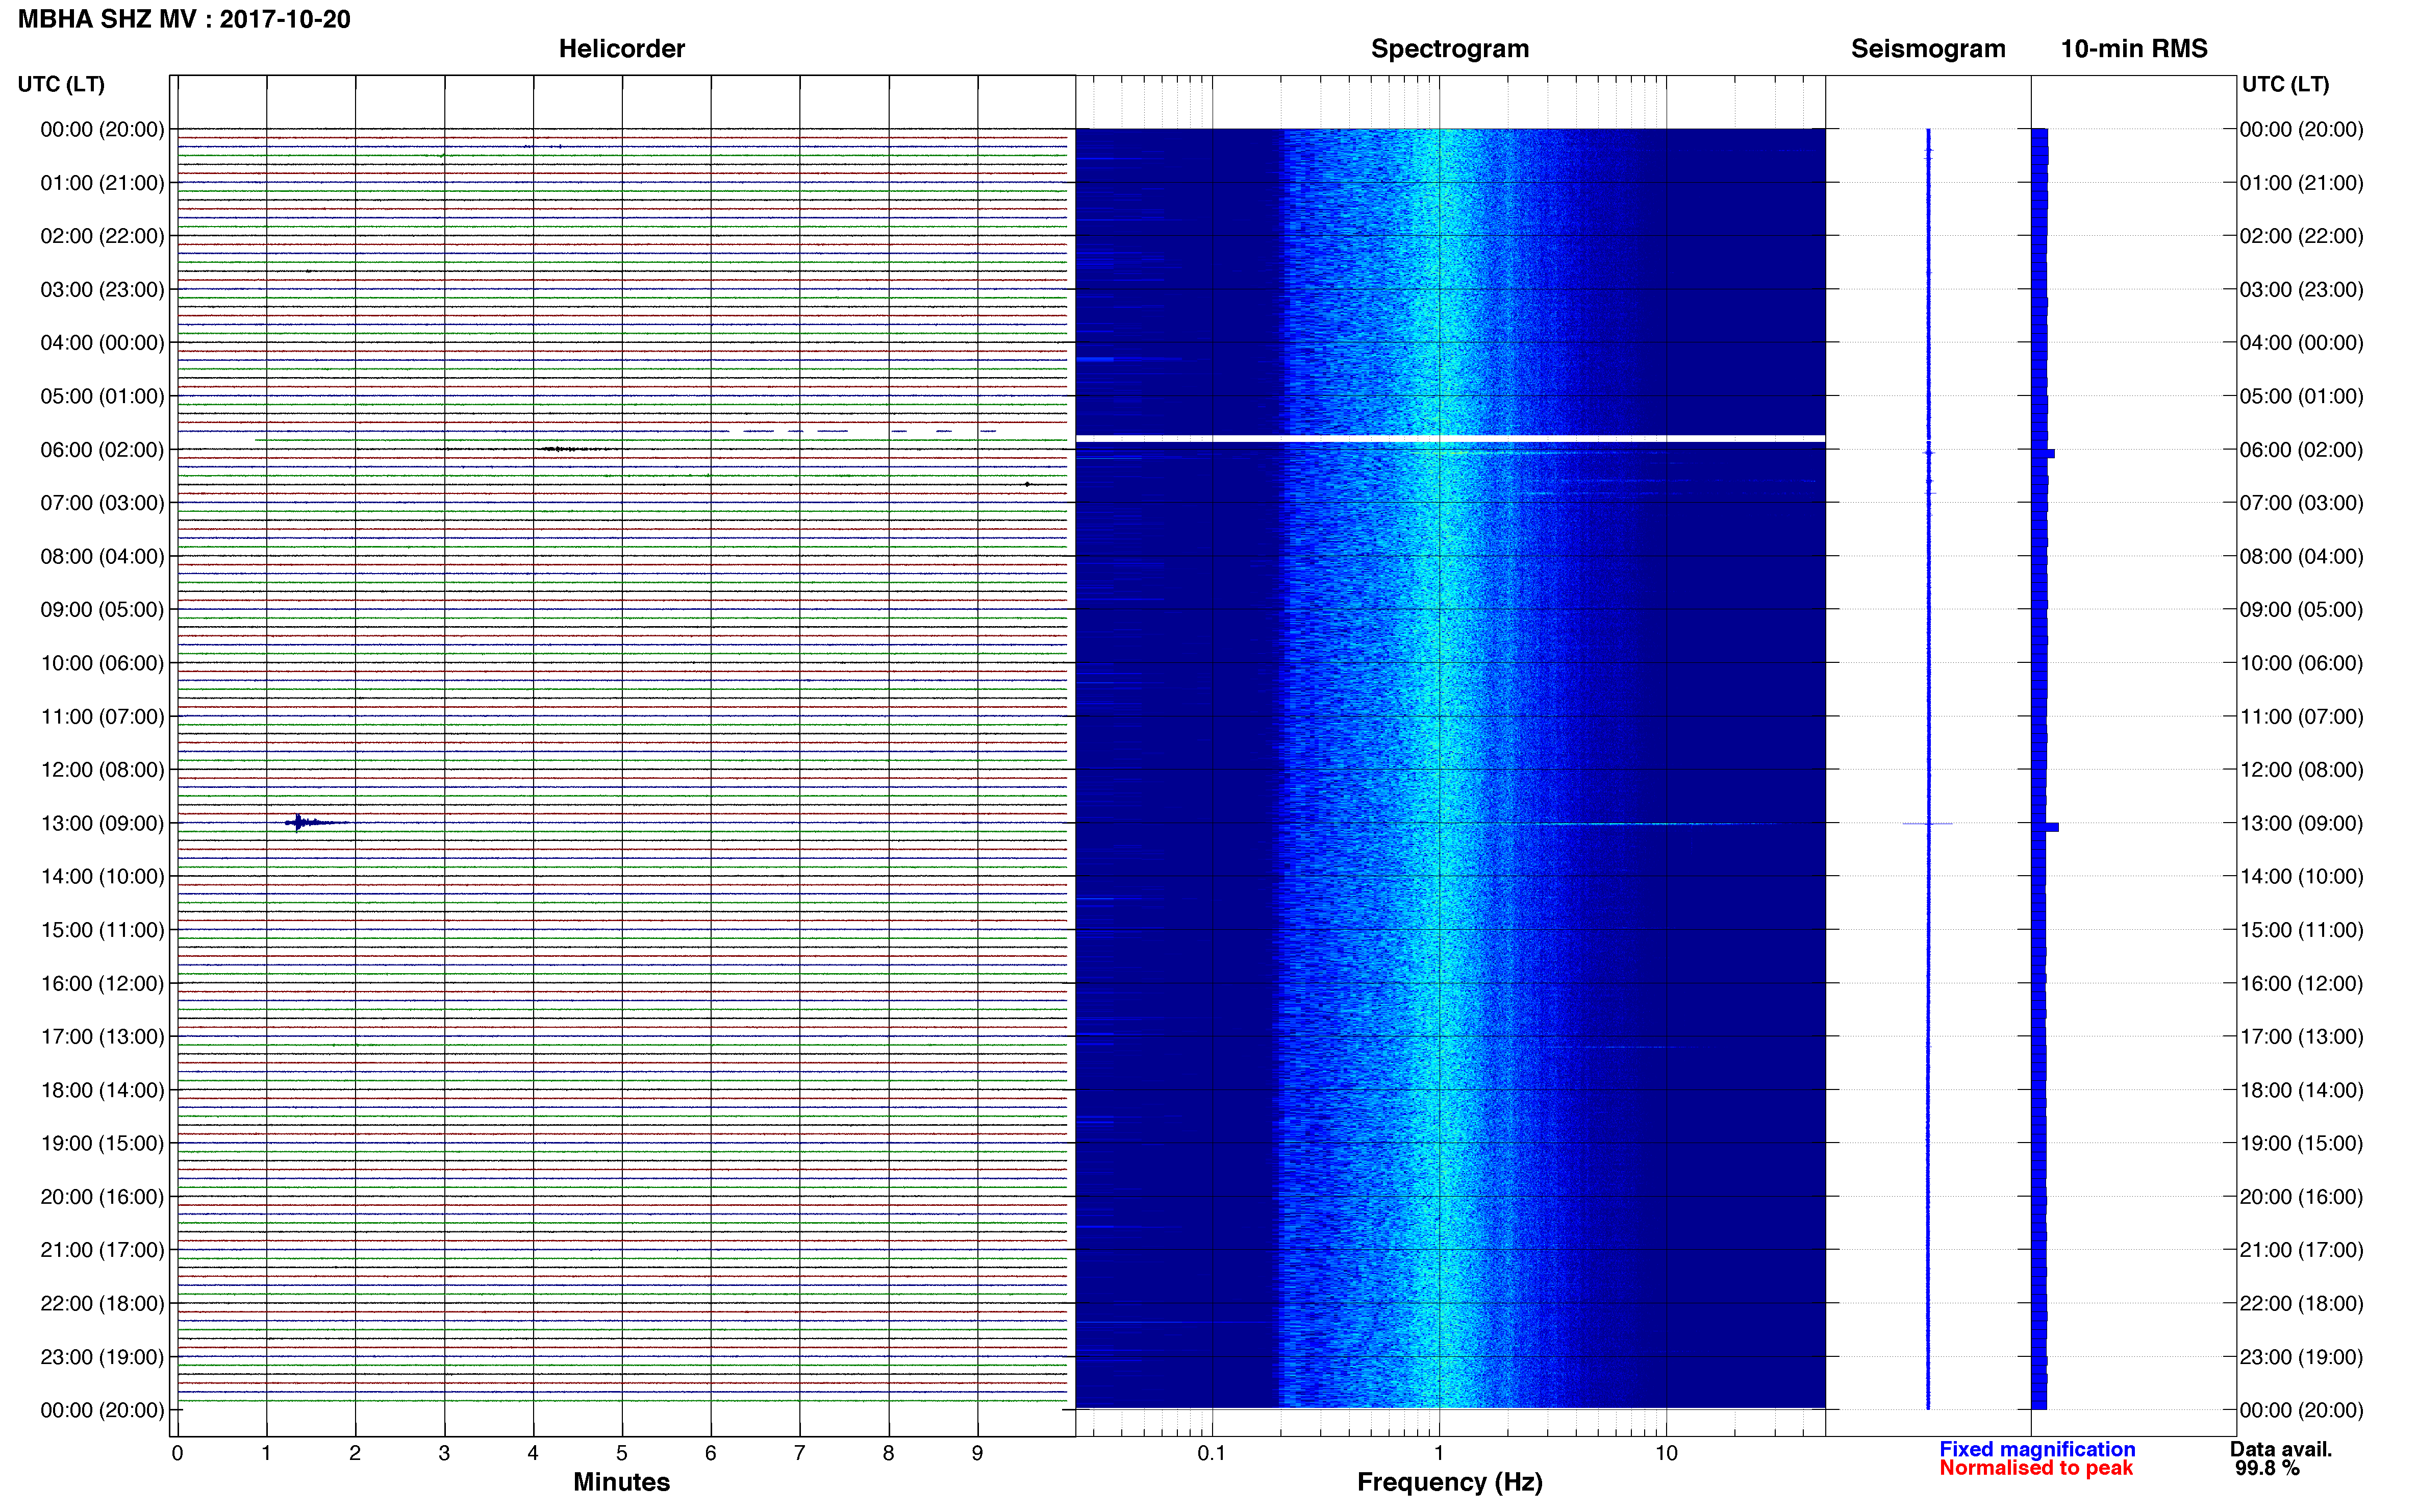Viewport: 2418px width, 1512px height.
Task: Click left time label '23:00 (19:00)'
Action: [x=102, y=1357]
